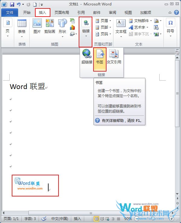Insert a Picture (图片) icon
The width and height of the screenshot is (181, 223).
(x=37, y=23)
